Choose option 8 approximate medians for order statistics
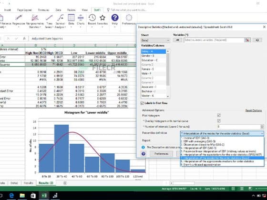Viewport: 267px width, 200px height. coord(222,161)
